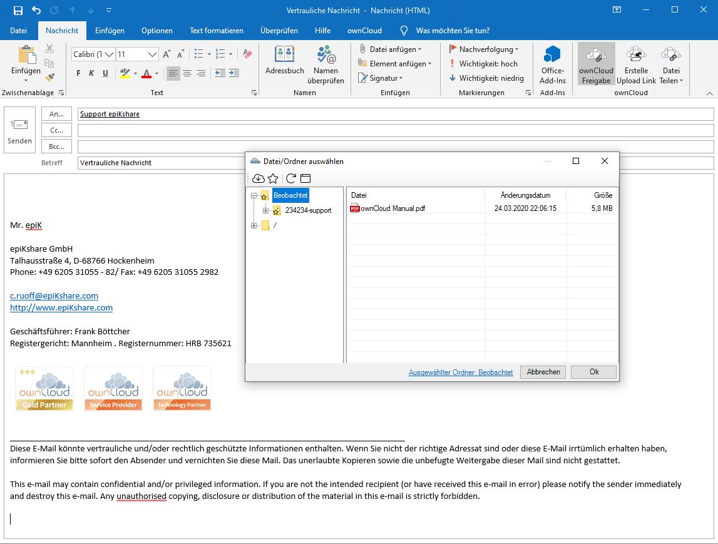Click the refresh icon in the dialog toolbar
The width and height of the screenshot is (718, 544).
pos(291,178)
